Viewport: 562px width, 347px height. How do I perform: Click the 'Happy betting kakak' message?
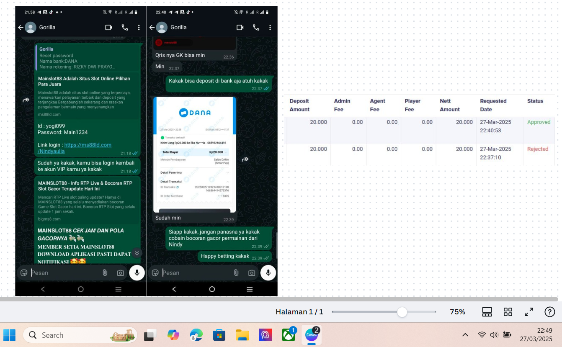(235, 257)
